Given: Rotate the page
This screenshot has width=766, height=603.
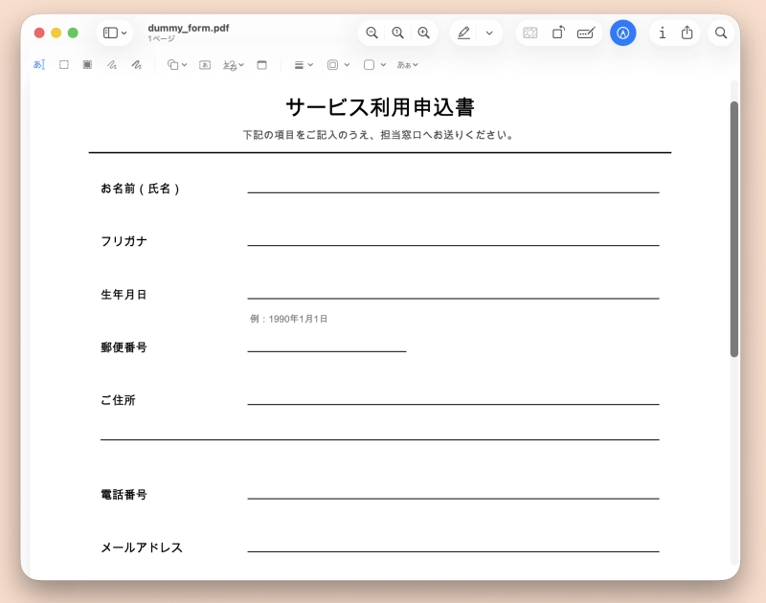Looking at the screenshot, I should (558, 33).
